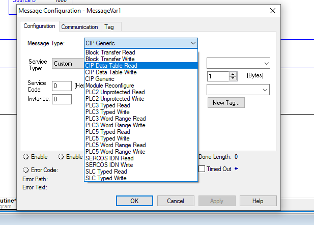This screenshot has height=225, width=314.
Task: Choose PLC2 Unprotected Read
Action: tap(141, 92)
